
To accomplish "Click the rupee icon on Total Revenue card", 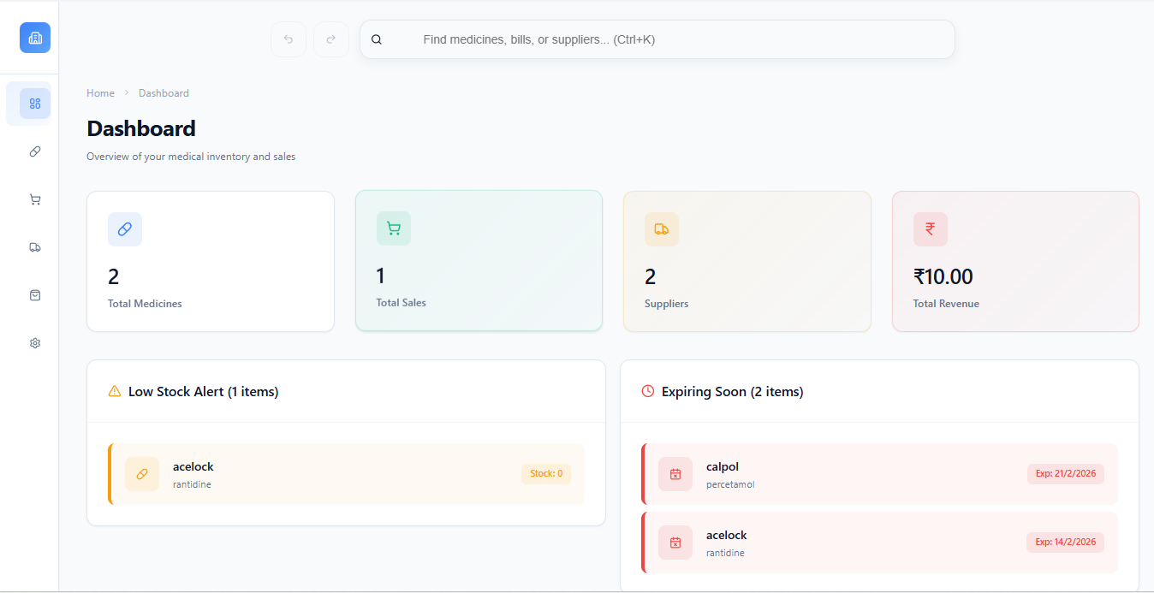I will [x=930, y=229].
